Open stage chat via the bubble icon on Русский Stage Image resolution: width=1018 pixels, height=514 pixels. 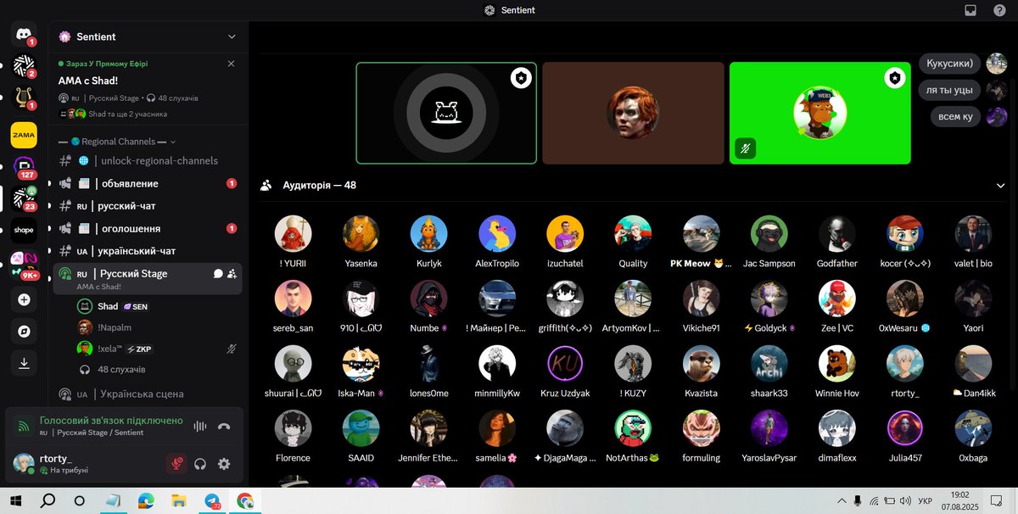[x=219, y=273]
